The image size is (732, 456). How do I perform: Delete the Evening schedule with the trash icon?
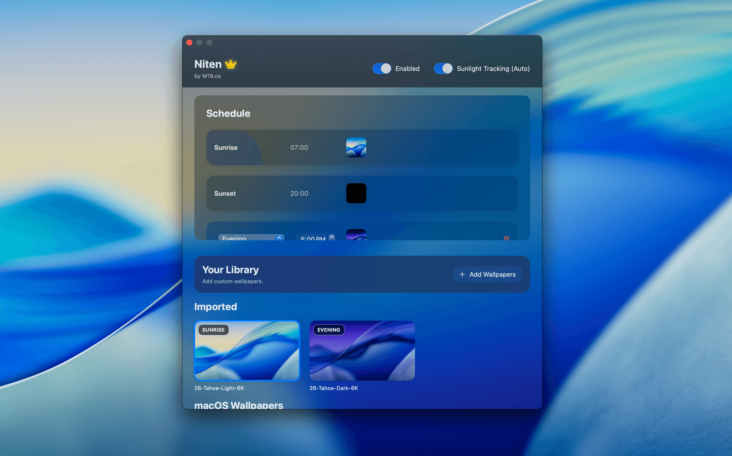(x=506, y=238)
